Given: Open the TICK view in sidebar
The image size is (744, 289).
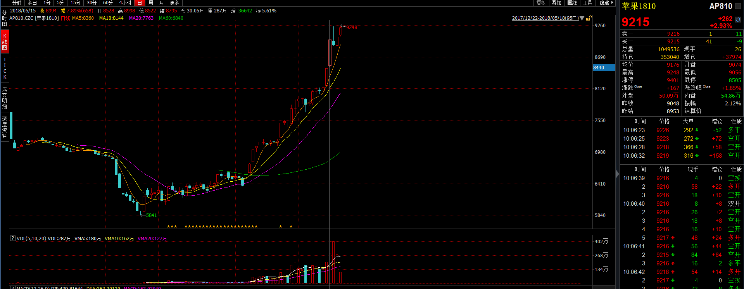Looking at the screenshot, I should click(5, 68).
